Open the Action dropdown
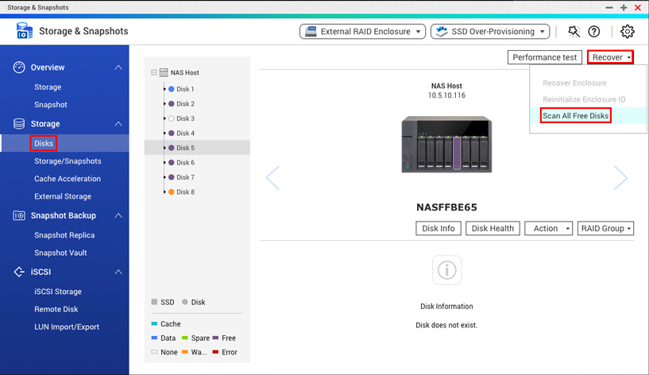 pyautogui.click(x=548, y=229)
